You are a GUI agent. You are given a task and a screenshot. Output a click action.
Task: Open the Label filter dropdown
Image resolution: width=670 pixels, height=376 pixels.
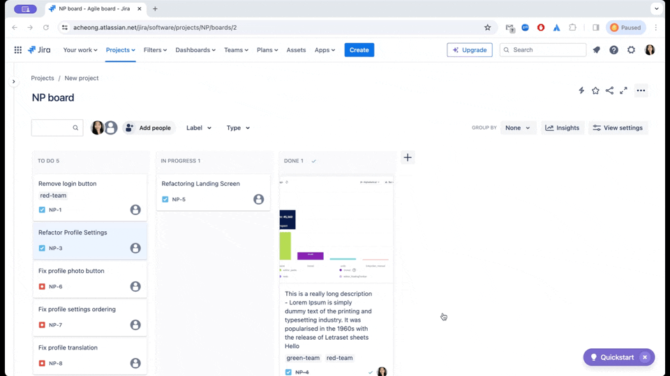click(x=199, y=128)
